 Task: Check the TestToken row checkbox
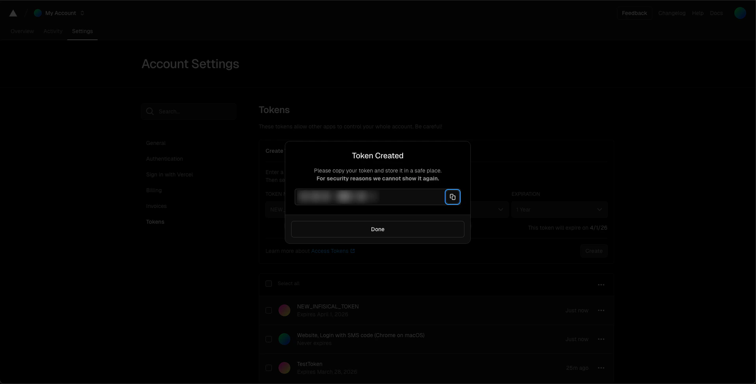pyautogui.click(x=269, y=368)
